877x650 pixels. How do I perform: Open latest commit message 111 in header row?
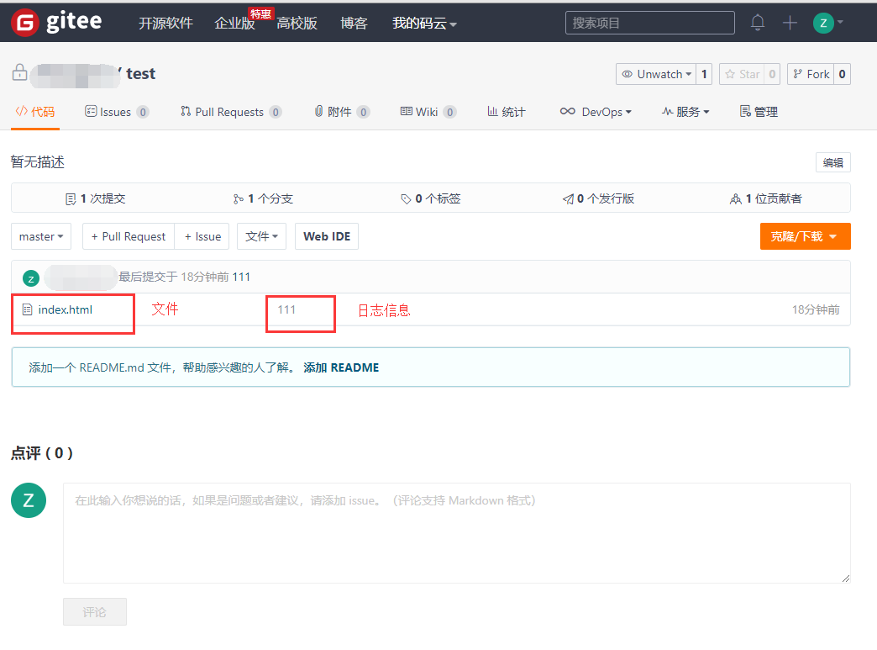click(x=241, y=277)
